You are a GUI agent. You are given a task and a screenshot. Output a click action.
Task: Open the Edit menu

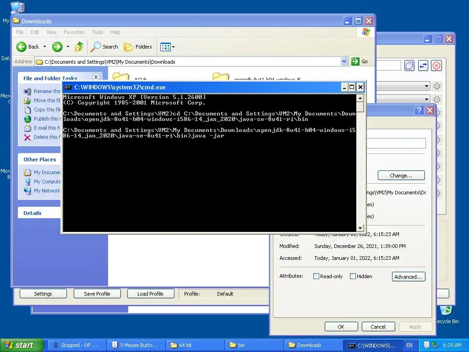(x=35, y=32)
